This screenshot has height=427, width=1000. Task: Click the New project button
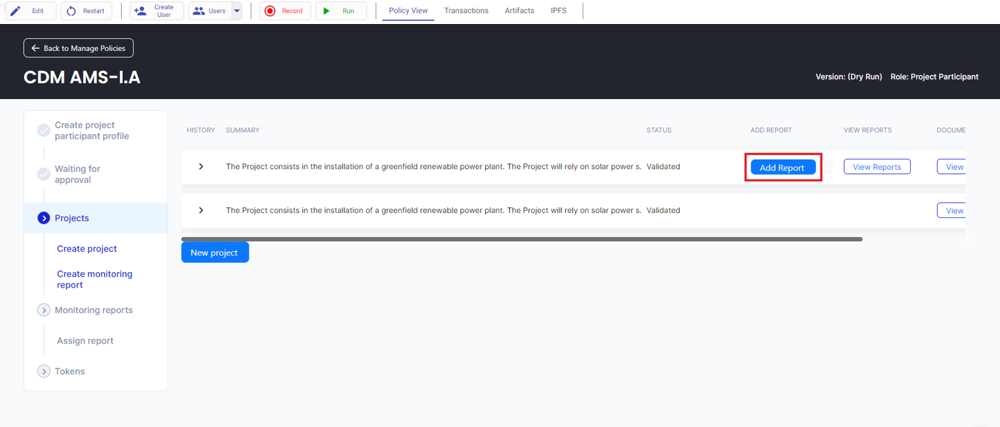tap(215, 253)
